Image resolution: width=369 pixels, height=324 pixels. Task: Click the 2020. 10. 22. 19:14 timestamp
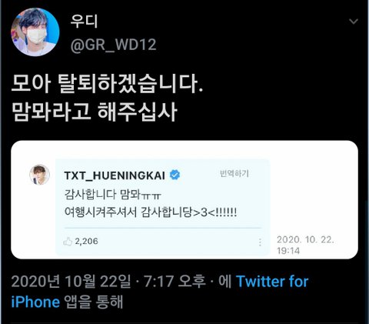coord(305,245)
